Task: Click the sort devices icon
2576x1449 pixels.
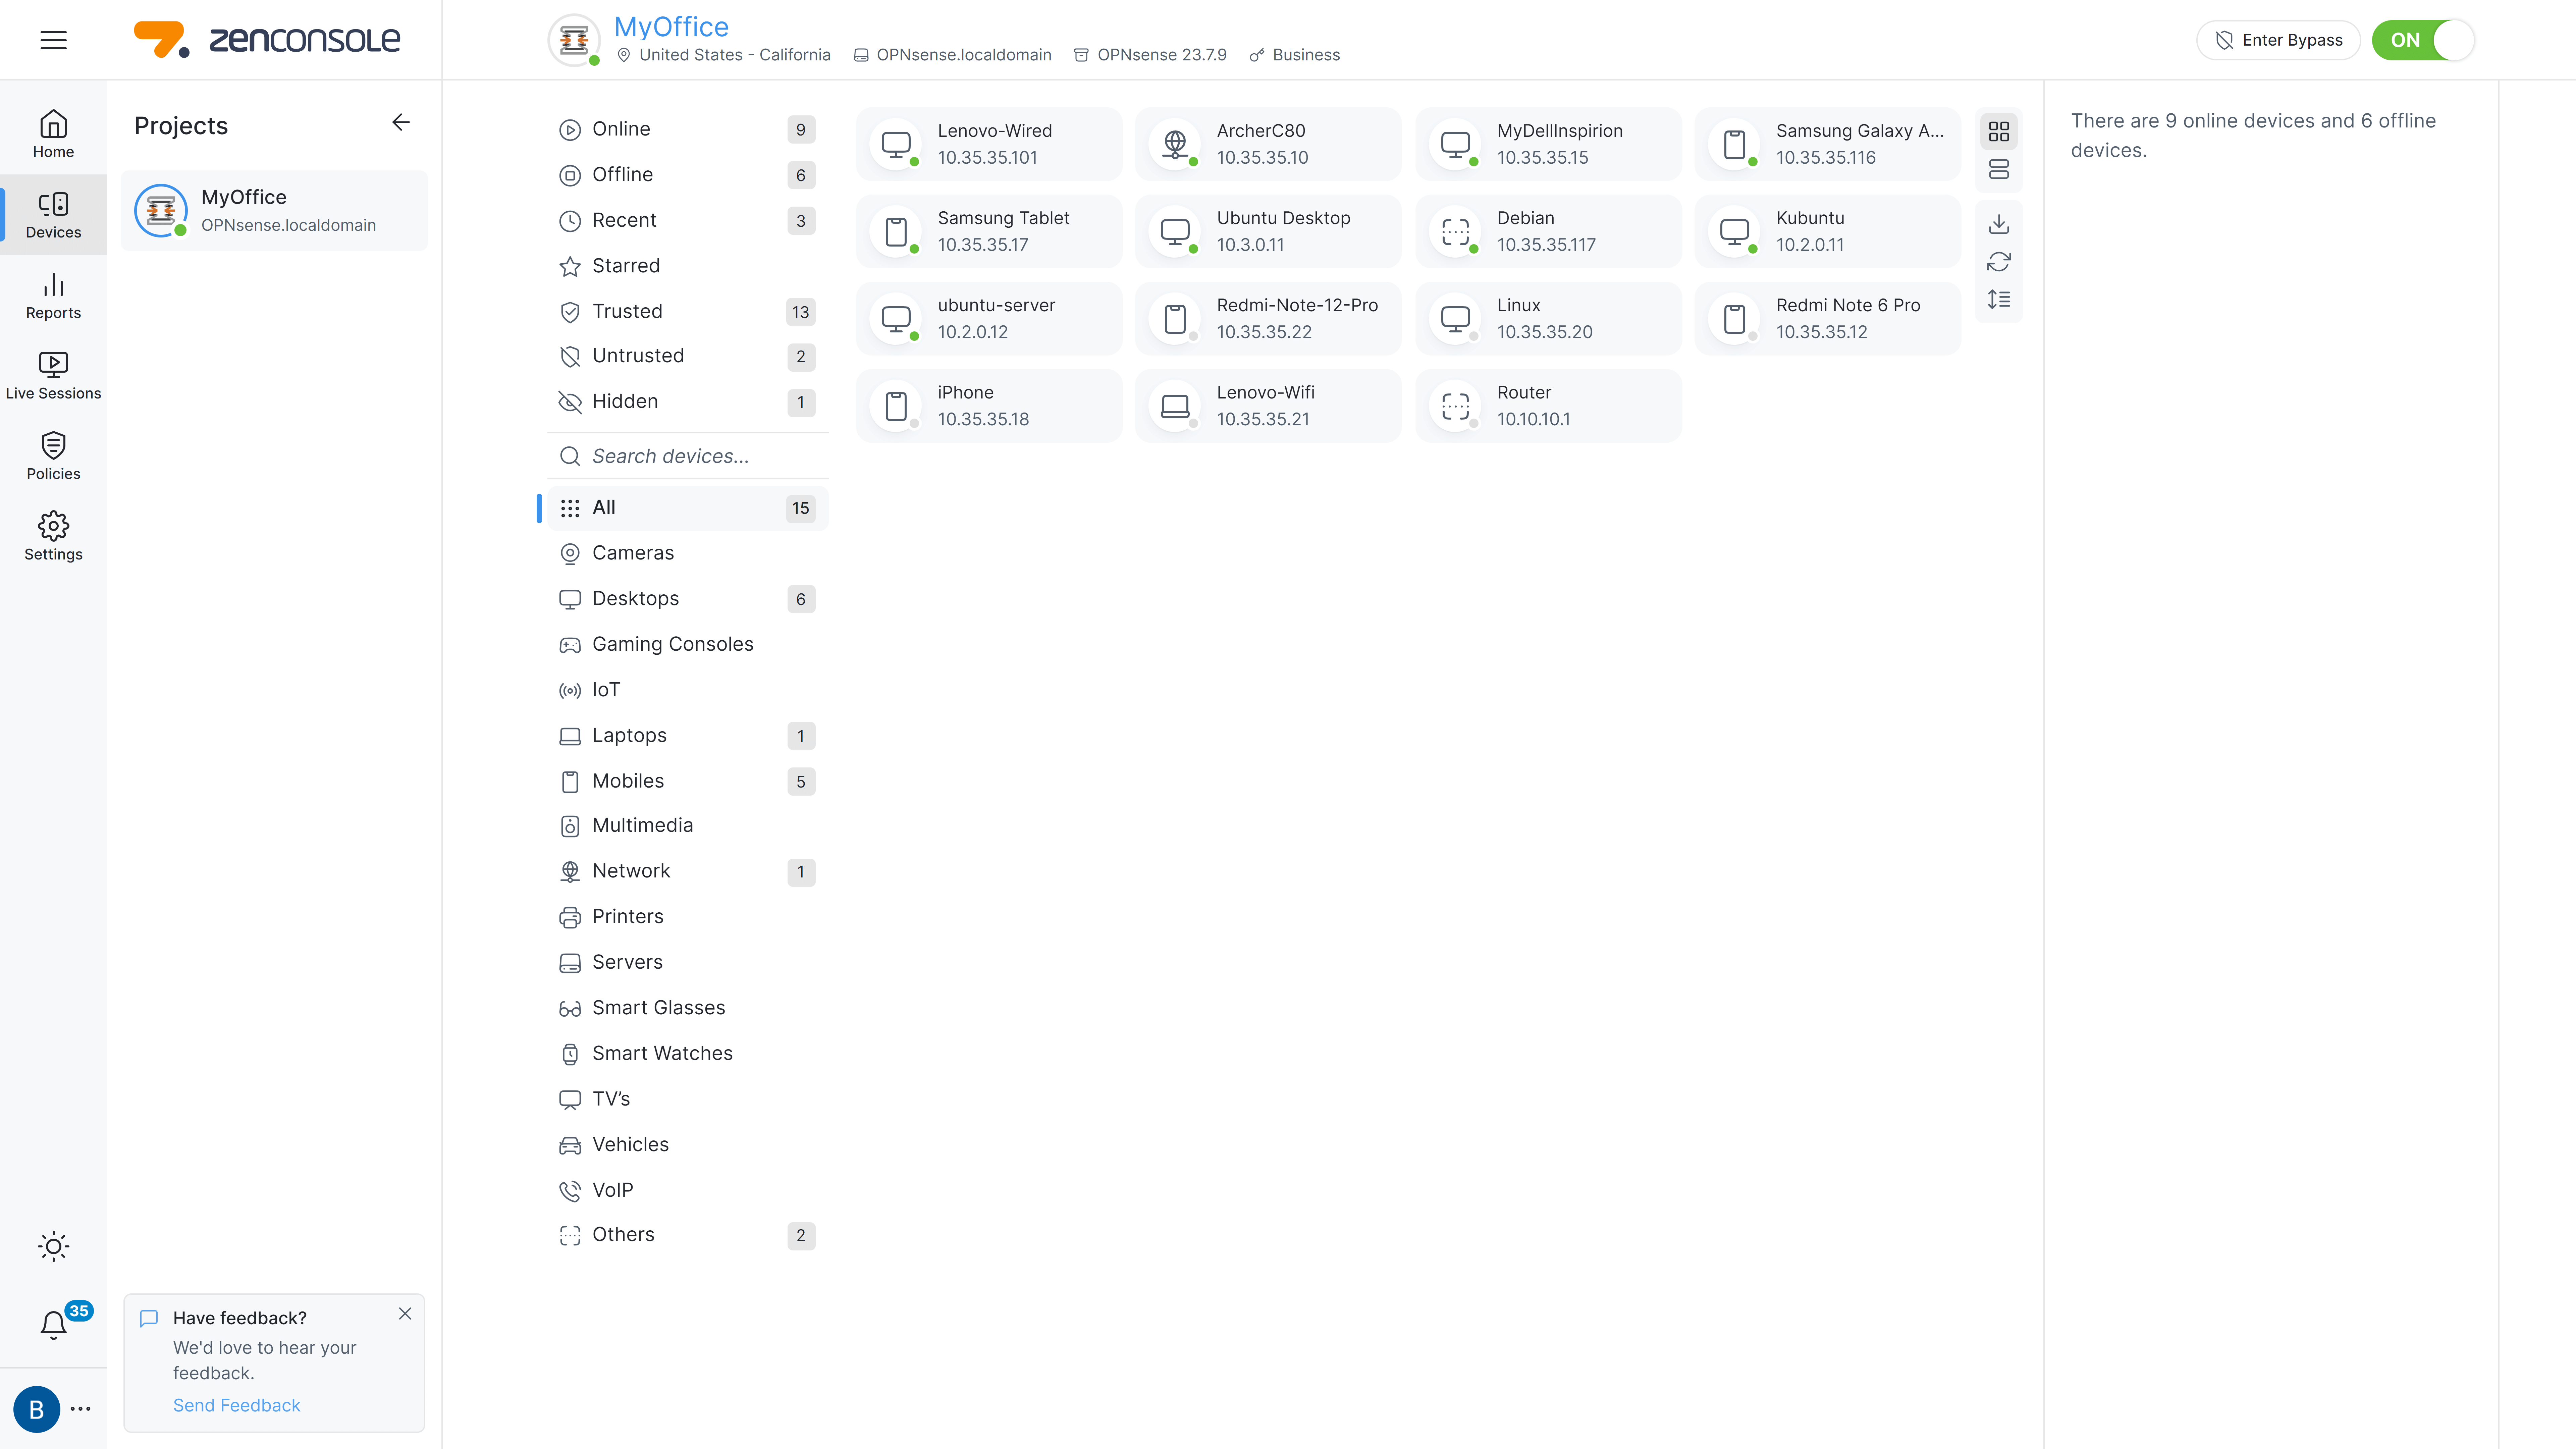Action: coord(1999,299)
